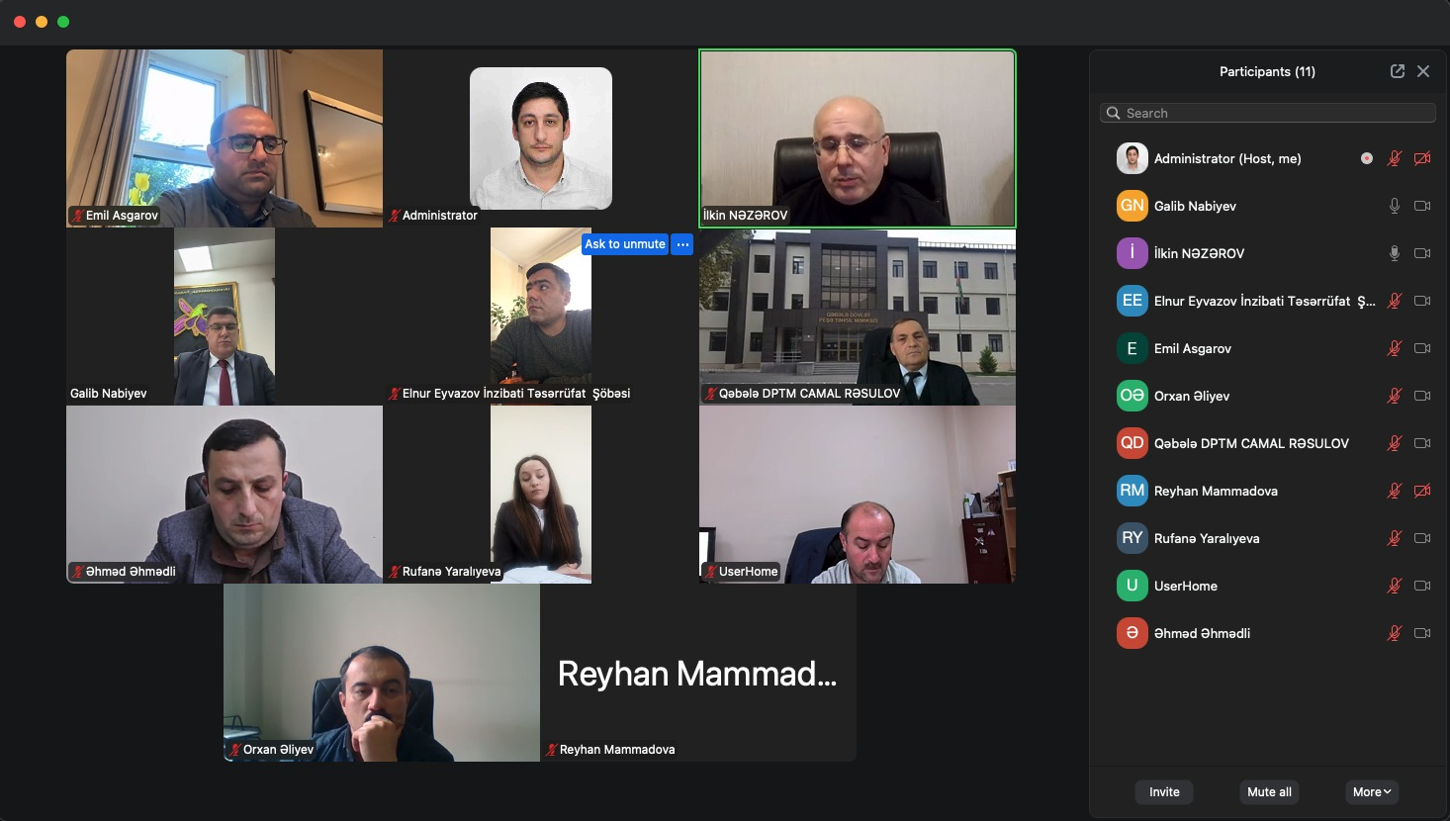Toggle İlkin NƏZƏROV's active microphone
The image size is (1450, 821).
point(1395,253)
